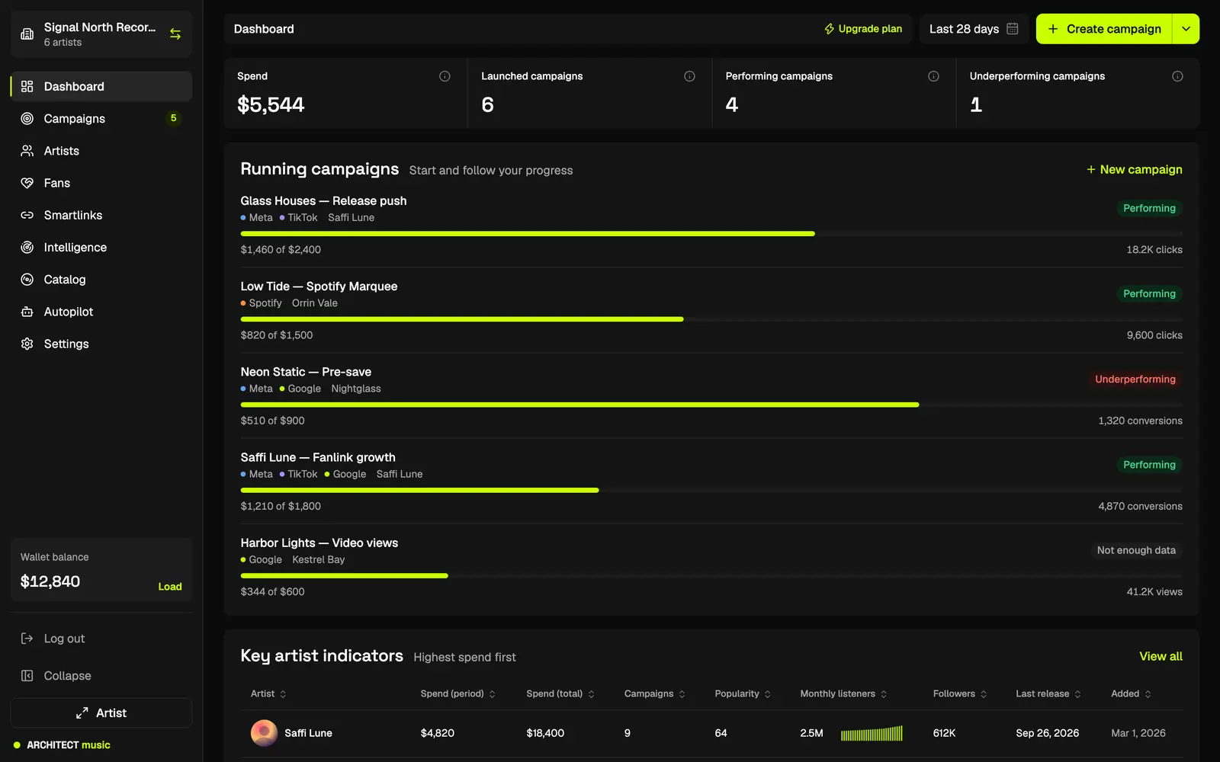Viewport: 1220px width, 762px height.
Task: Click Neon Static campaign progress bar
Action: 711,405
